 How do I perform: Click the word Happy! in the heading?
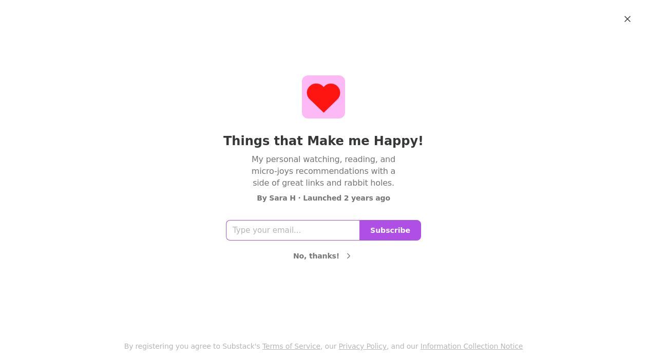coord(398,141)
